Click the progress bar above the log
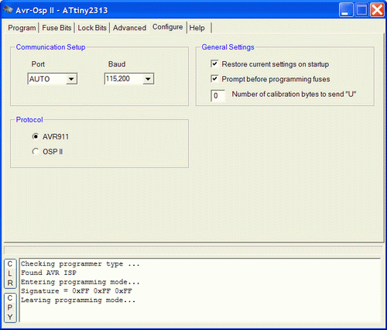387x330 pixels. 193,250
